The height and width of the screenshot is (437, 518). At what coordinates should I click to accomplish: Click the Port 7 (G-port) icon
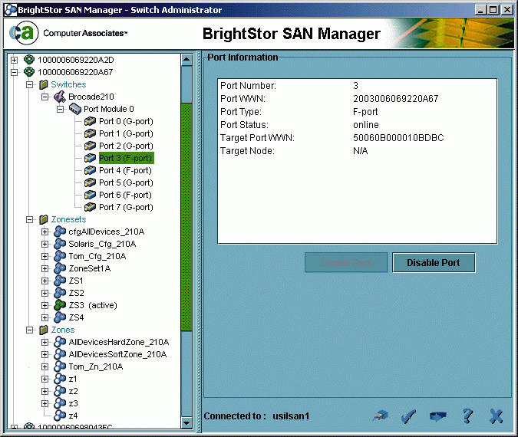pyautogui.click(x=91, y=207)
